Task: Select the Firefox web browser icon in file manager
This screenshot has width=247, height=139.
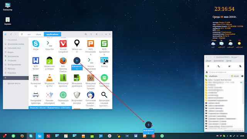Action: [x=63, y=61]
